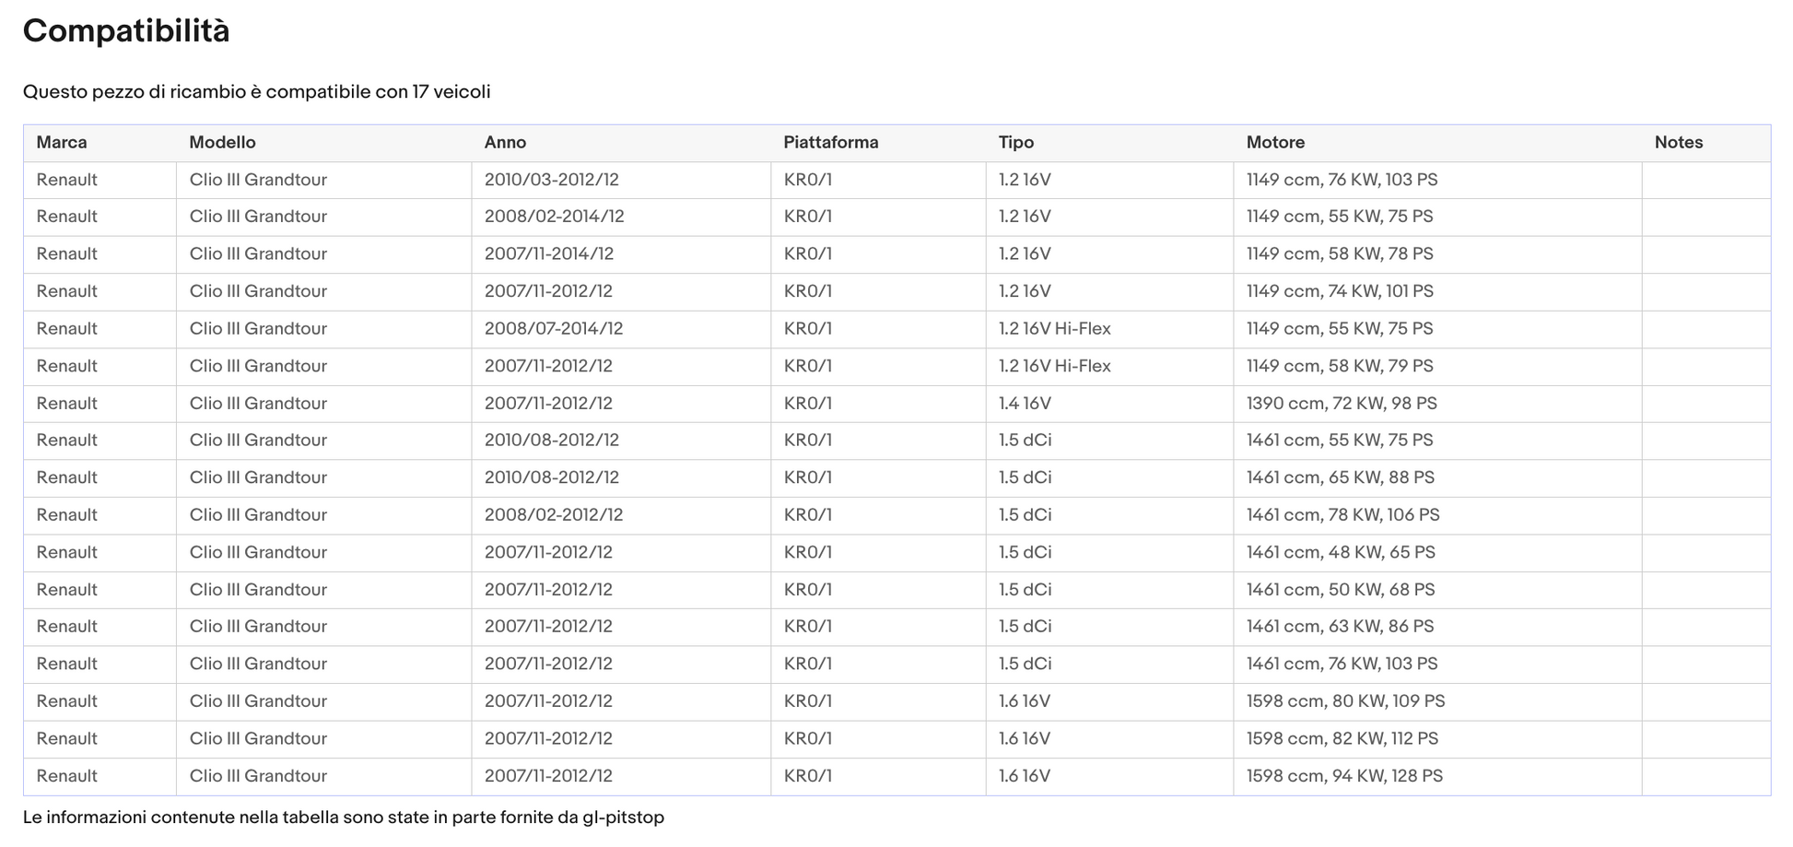Click the Tipo column header
This screenshot has height=847, width=1793.
[1016, 143]
